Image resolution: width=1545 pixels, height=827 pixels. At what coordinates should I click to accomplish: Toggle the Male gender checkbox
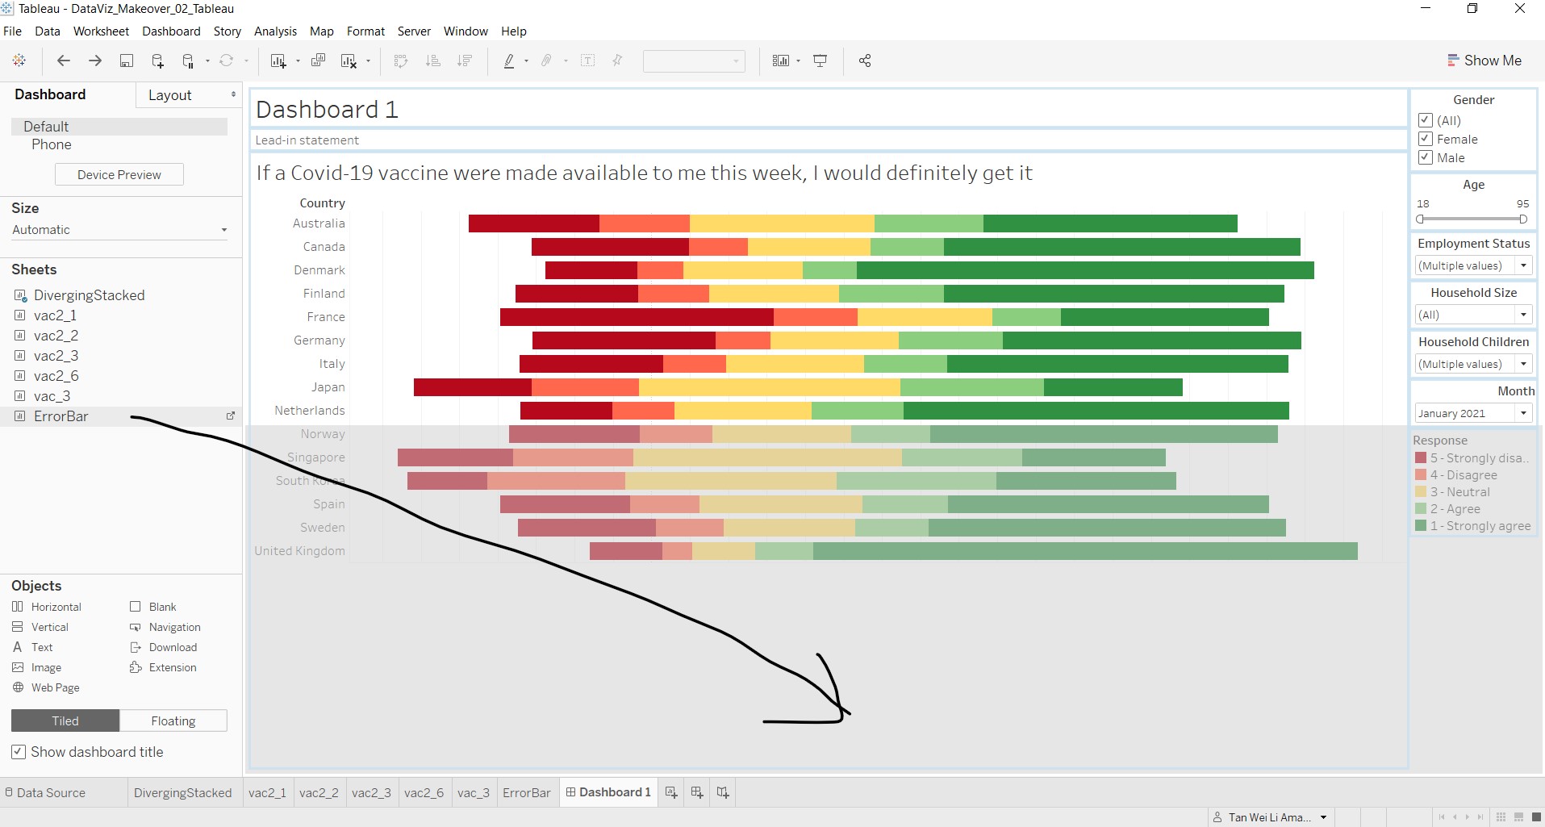pyautogui.click(x=1426, y=157)
